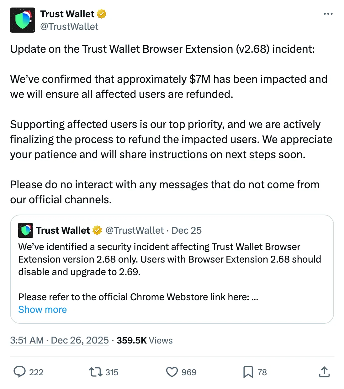Click the 222 replies count
This screenshot has height=389, width=344.
(x=36, y=372)
